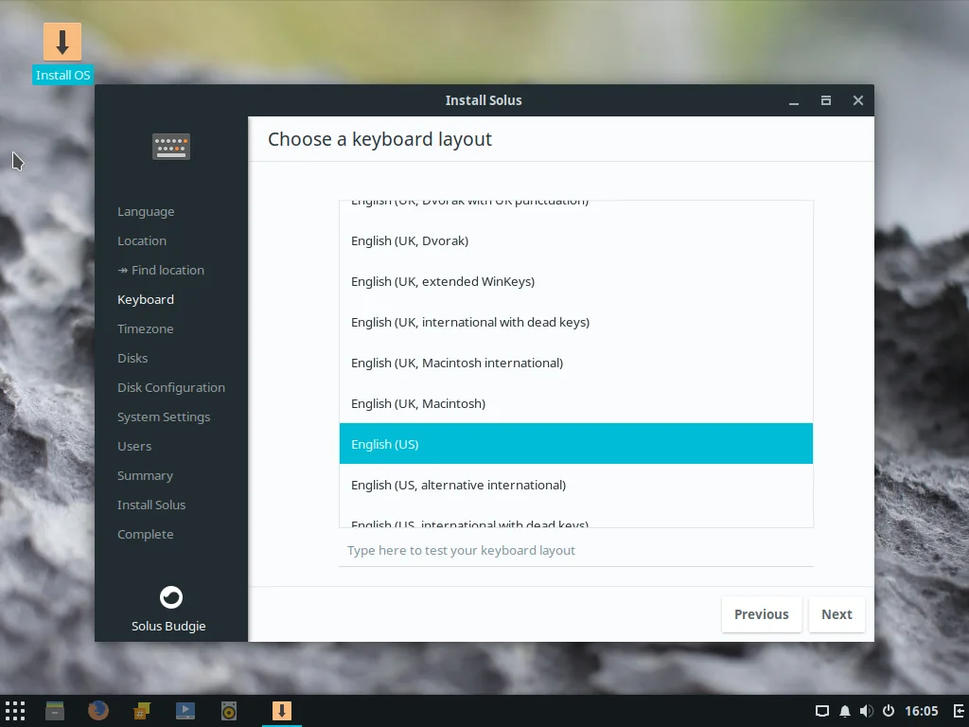Click the keyboard icon in installer sidebar
This screenshot has width=969, height=727.
pyautogui.click(x=171, y=147)
